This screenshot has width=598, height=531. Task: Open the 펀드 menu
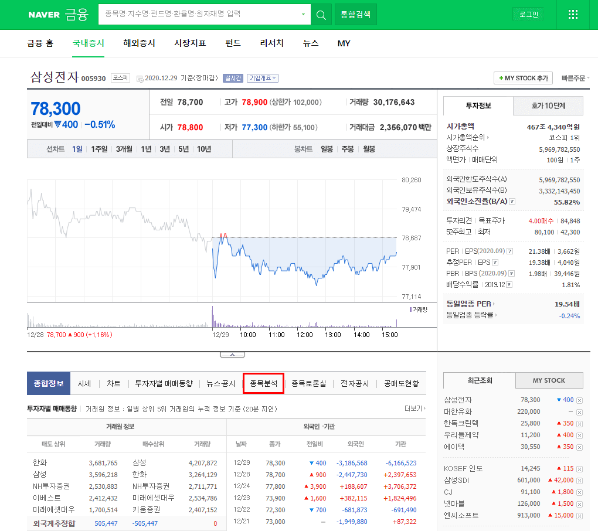233,43
